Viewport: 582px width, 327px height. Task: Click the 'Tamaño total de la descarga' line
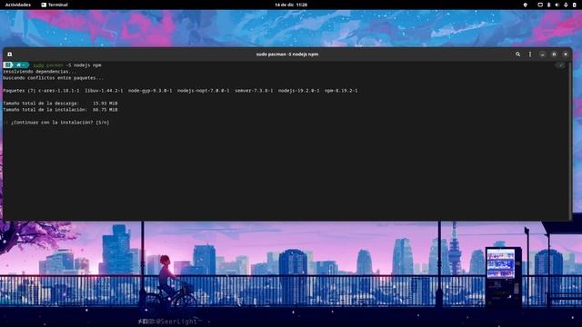60,104
